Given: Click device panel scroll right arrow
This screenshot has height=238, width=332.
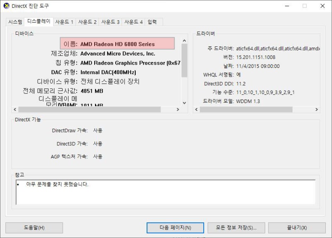Looking at the screenshot, I should pyautogui.click(x=178, y=109).
